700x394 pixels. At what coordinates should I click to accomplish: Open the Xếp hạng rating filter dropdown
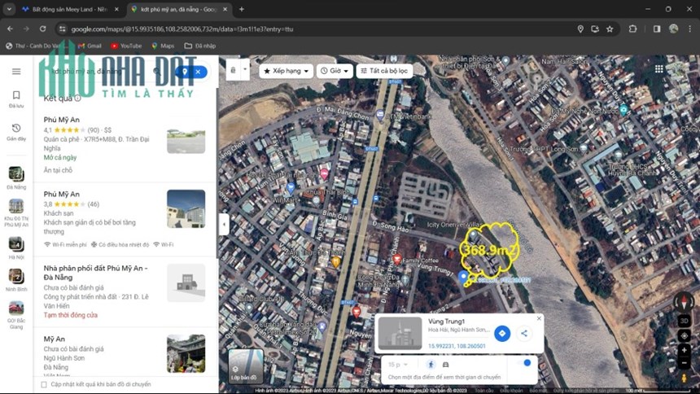287,71
